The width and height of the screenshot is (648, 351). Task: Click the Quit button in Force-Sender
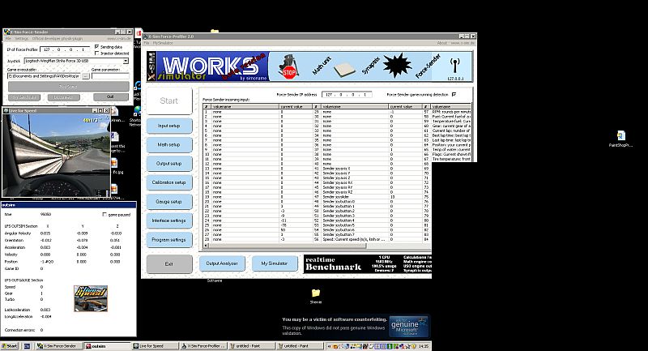pyautogui.click(x=110, y=96)
